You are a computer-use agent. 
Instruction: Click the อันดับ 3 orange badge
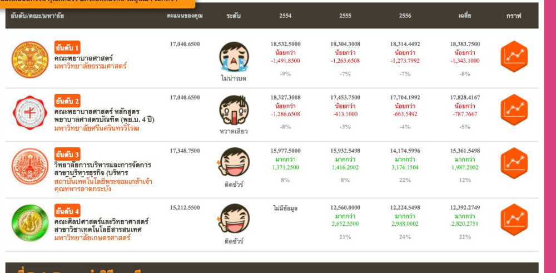pyautogui.click(x=67, y=154)
